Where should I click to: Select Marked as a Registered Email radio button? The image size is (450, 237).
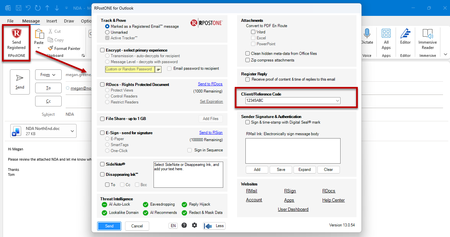107,26
